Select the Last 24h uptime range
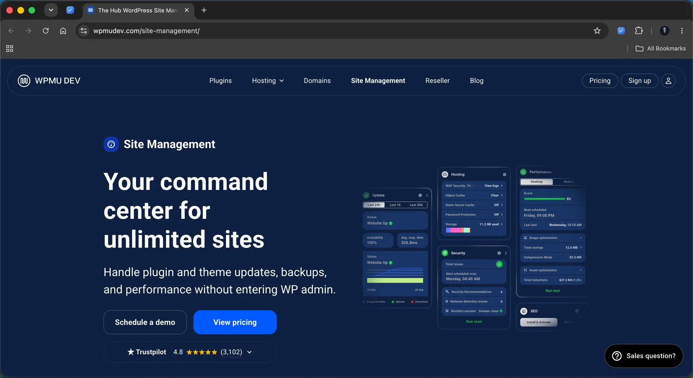The width and height of the screenshot is (693, 378). click(x=374, y=205)
